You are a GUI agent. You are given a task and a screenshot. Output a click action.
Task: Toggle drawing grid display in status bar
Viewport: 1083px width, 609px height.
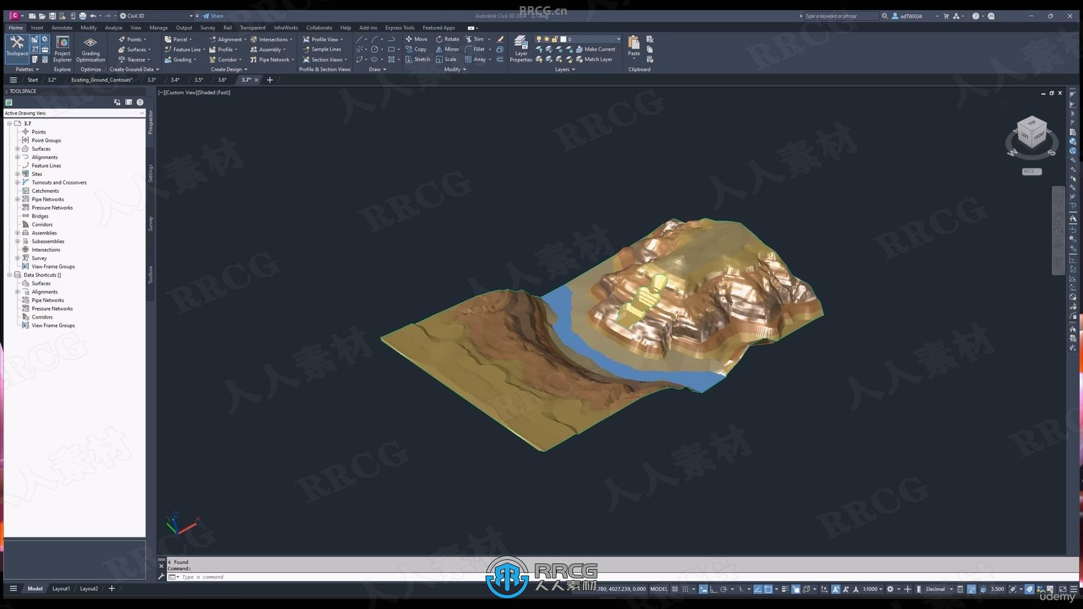pyautogui.click(x=675, y=589)
